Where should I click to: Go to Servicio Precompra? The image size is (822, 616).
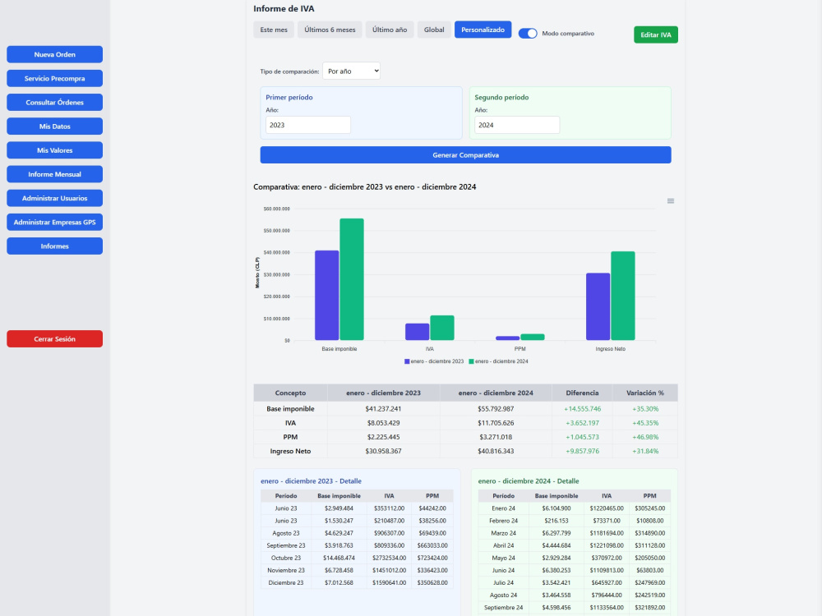(54, 79)
